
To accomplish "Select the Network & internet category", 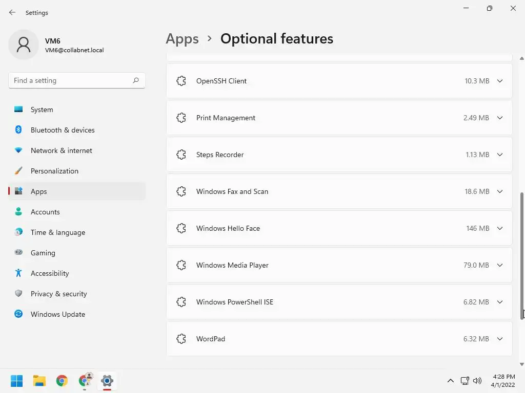I will (61, 150).
